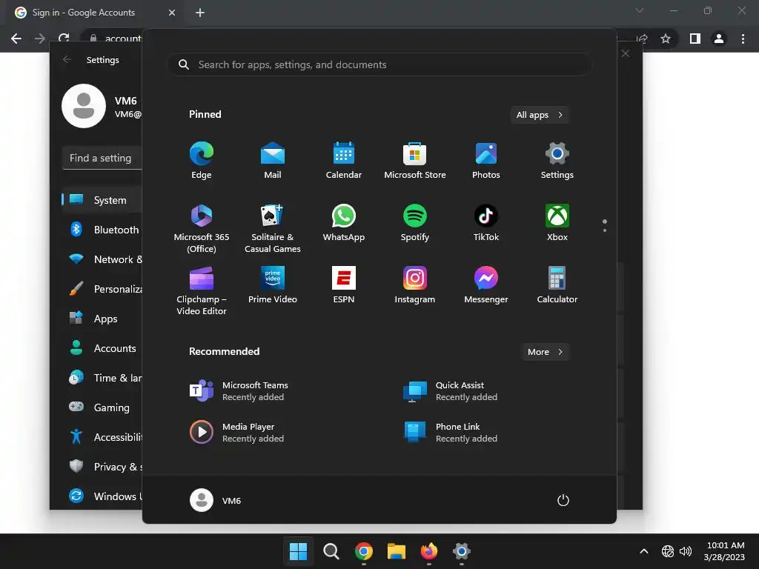Screen dimensions: 759x569
Task: Open Time & language in Settings
Action: click(x=102, y=378)
